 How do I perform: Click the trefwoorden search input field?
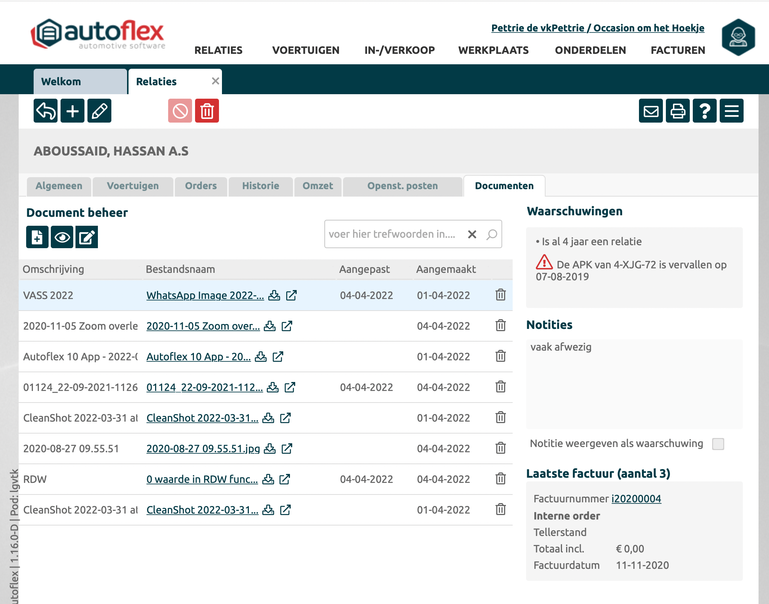(x=392, y=234)
